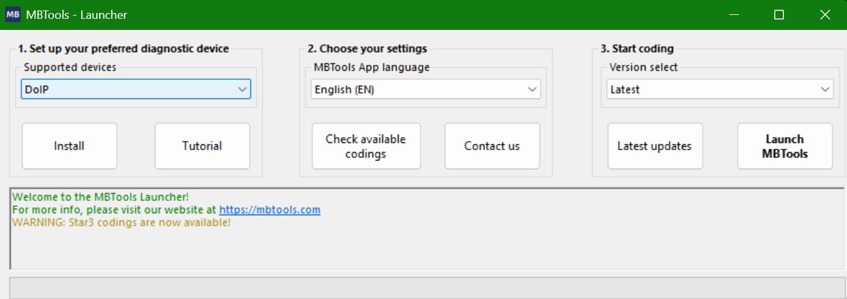Open the https://mbtools.com website link

point(269,210)
